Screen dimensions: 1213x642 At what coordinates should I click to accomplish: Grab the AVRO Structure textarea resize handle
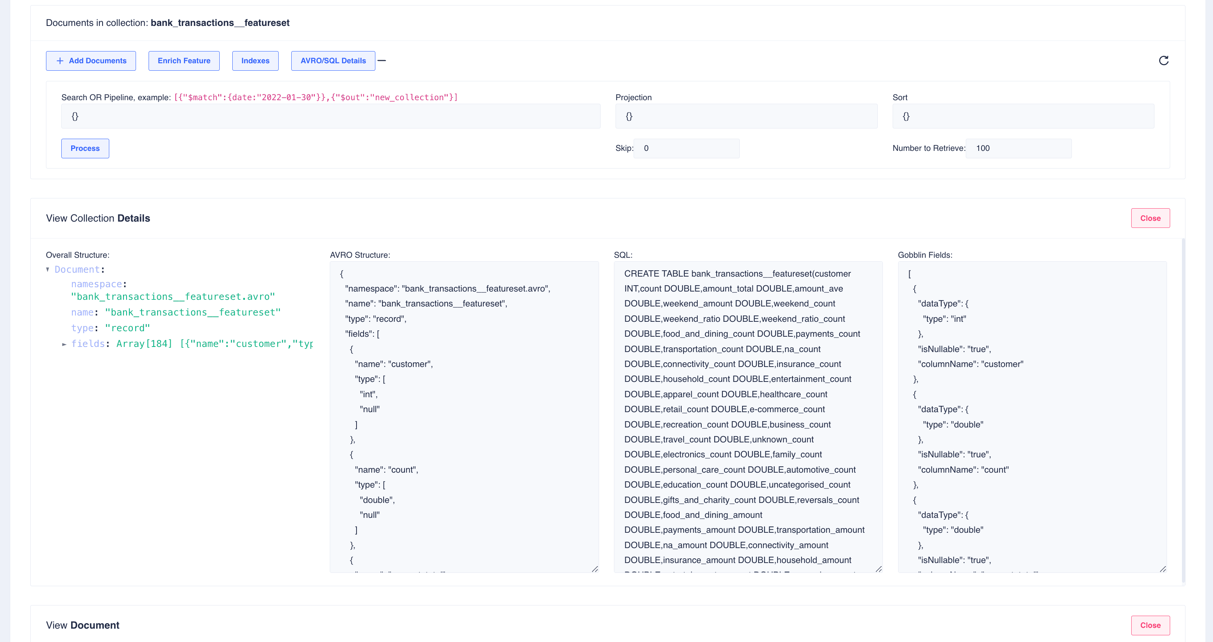tap(595, 569)
